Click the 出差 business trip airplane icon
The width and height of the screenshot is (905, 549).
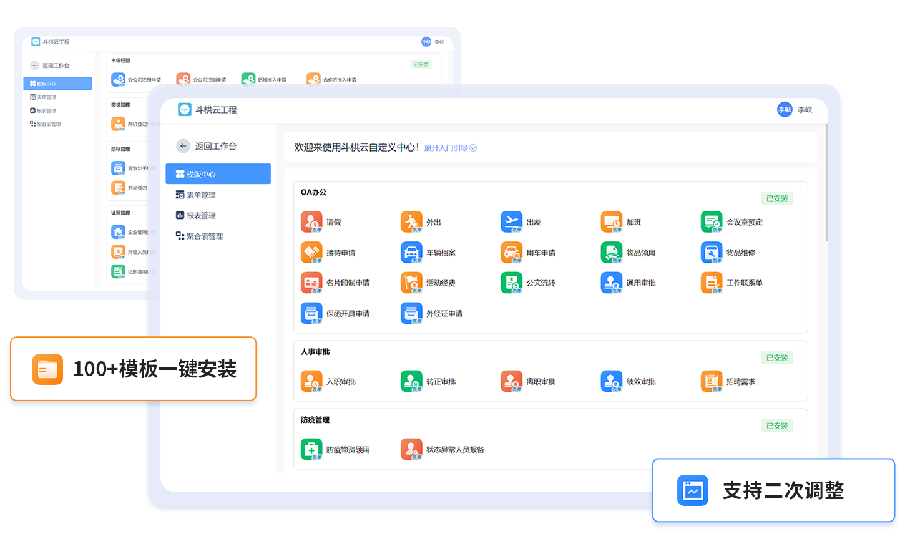click(511, 221)
